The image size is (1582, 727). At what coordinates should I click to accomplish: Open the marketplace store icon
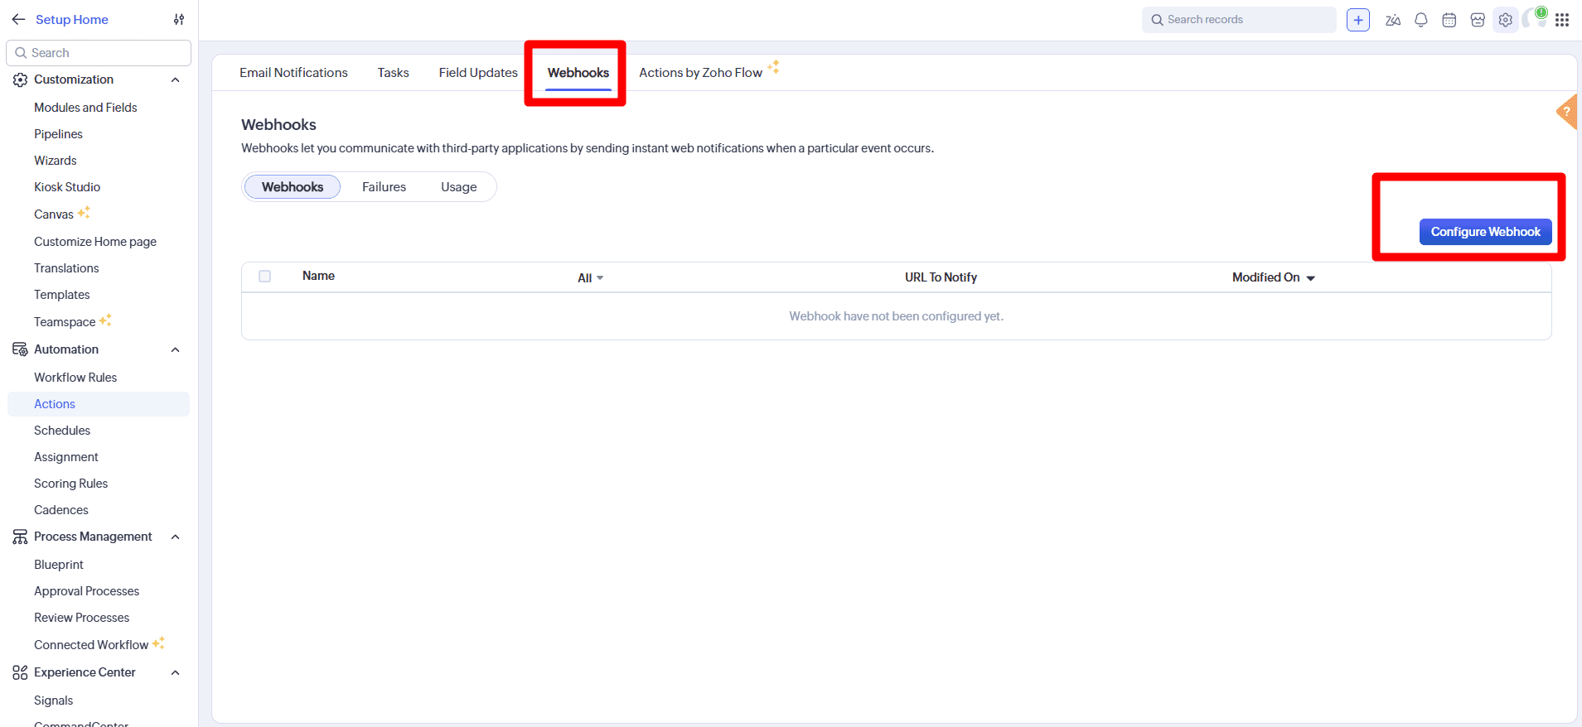1478,20
